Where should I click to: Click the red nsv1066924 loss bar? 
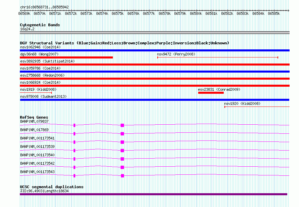point(155,86)
